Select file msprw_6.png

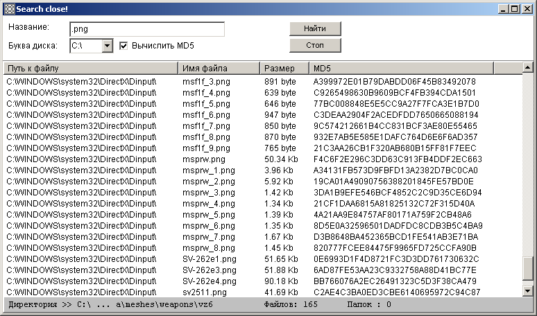tap(209, 226)
